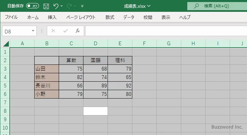Viewport: 247px width, 135px height.
Task: Switch to the 校閲 ribbon tab
Action: pos(148,17)
